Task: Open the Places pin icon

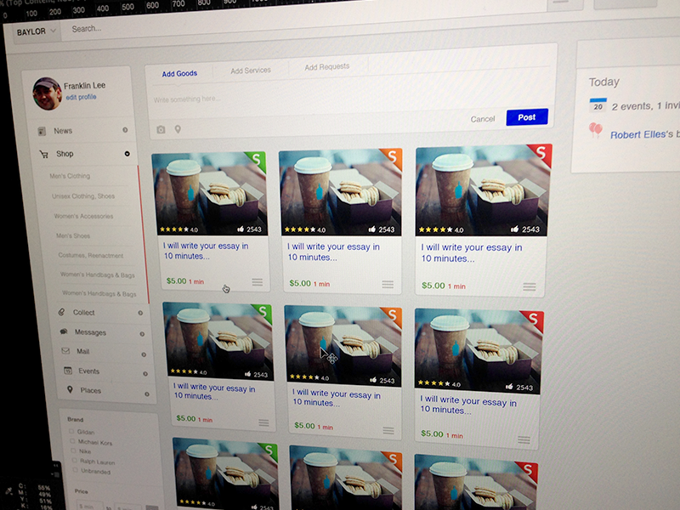Action: click(x=71, y=390)
